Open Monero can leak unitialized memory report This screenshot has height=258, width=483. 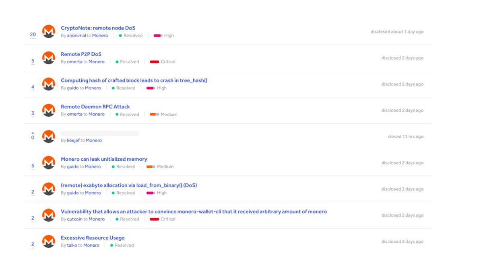click(x=104, y=159)
